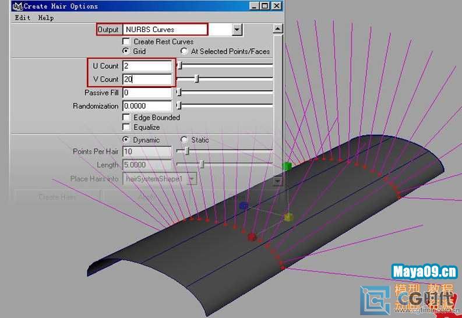Expand the Place Hairs into dropdown
Image resolution: width=462 pixels, height=318 pixels.
(191, 179)
